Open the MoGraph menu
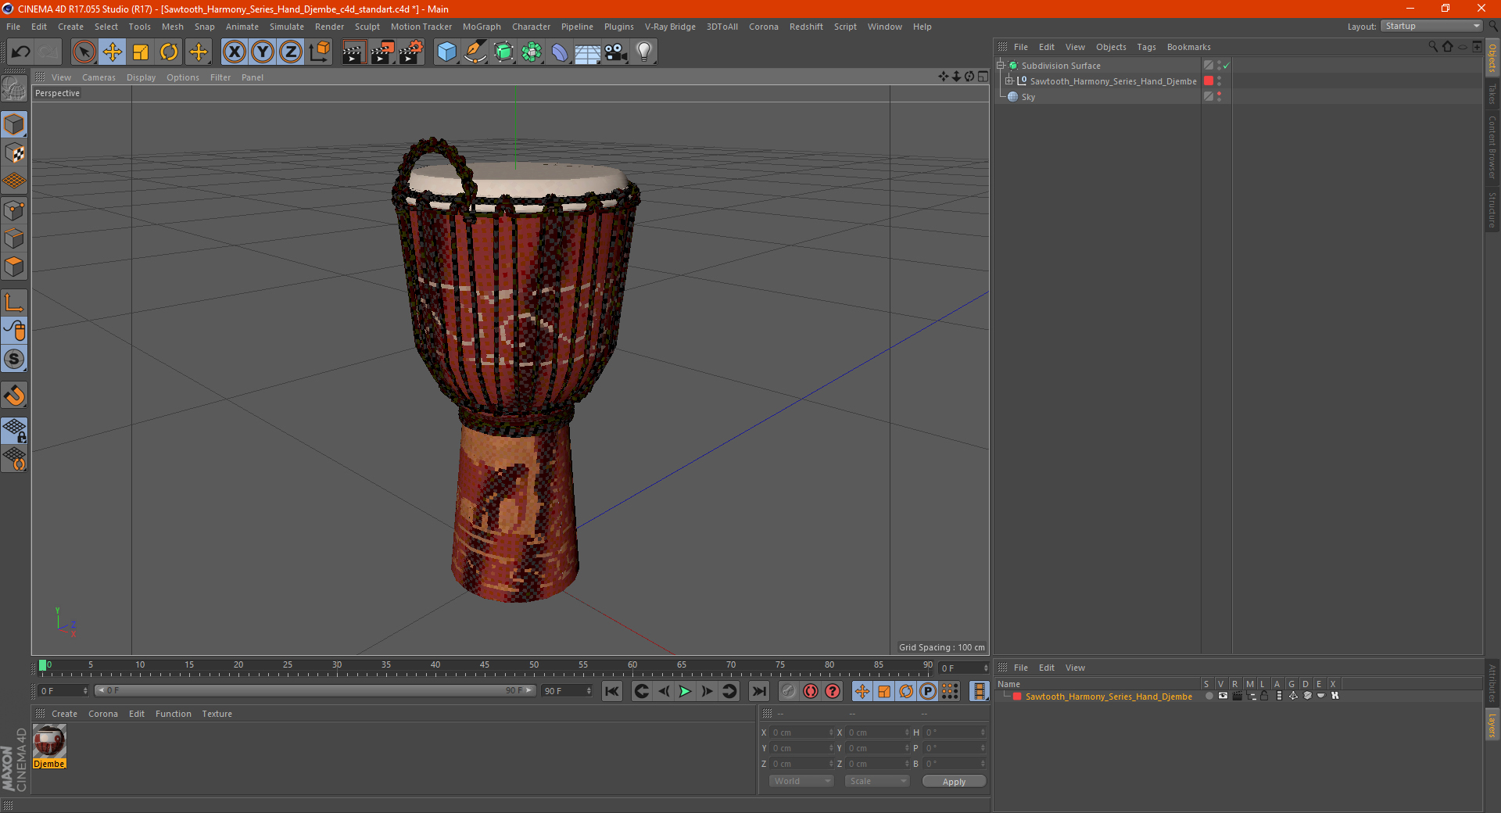 482,27
